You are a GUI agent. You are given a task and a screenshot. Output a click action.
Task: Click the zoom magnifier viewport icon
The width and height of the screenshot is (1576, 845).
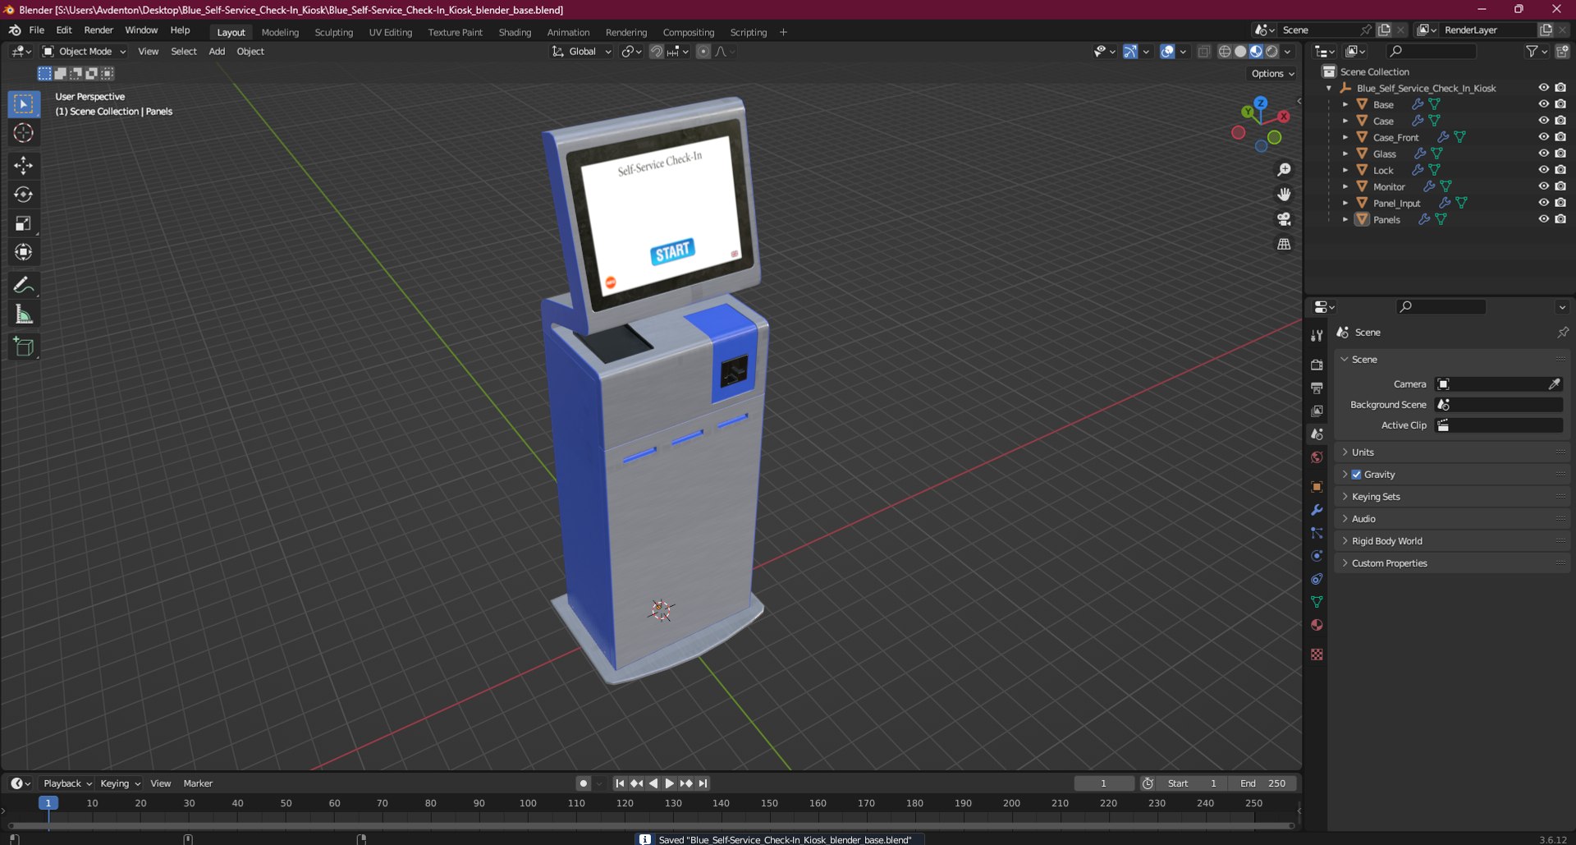coord(1284,170)
